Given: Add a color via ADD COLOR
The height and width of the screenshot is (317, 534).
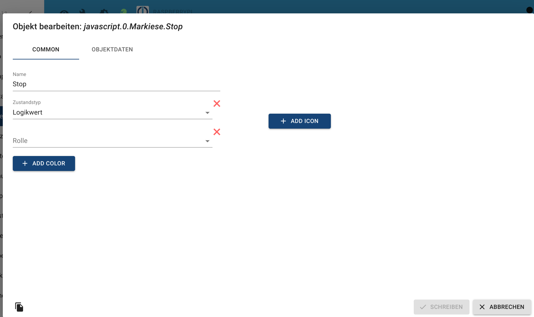Looking at the screenshot, I should 44,163.
